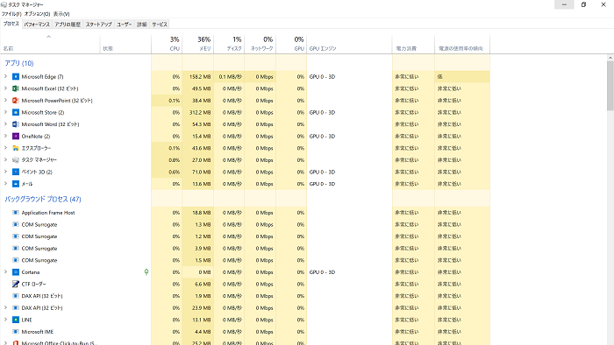The image size is (614, 345).
Task: Sort by the 名前 column header
Action: [x=50, y=44]
